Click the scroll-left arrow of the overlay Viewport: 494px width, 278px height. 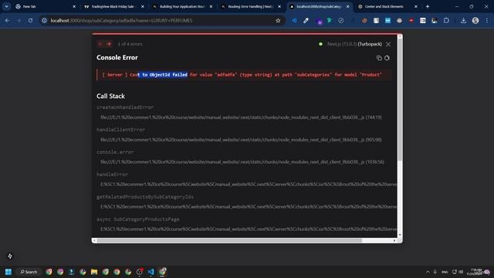[94, 240]
